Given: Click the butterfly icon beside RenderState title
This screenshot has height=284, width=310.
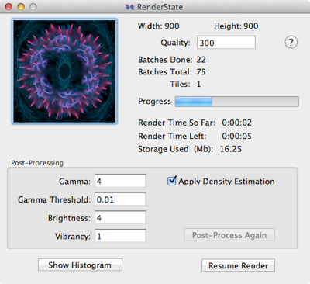Looking at the screenshot, I should click(129, 7).
